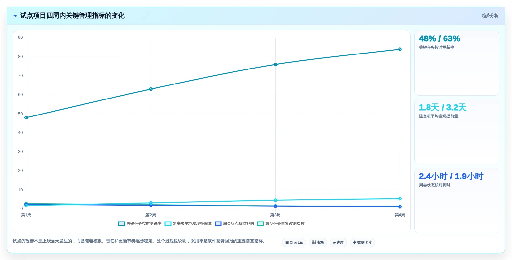
Task: Click the lightning icon beside the title
Action: tap(15, 16)
